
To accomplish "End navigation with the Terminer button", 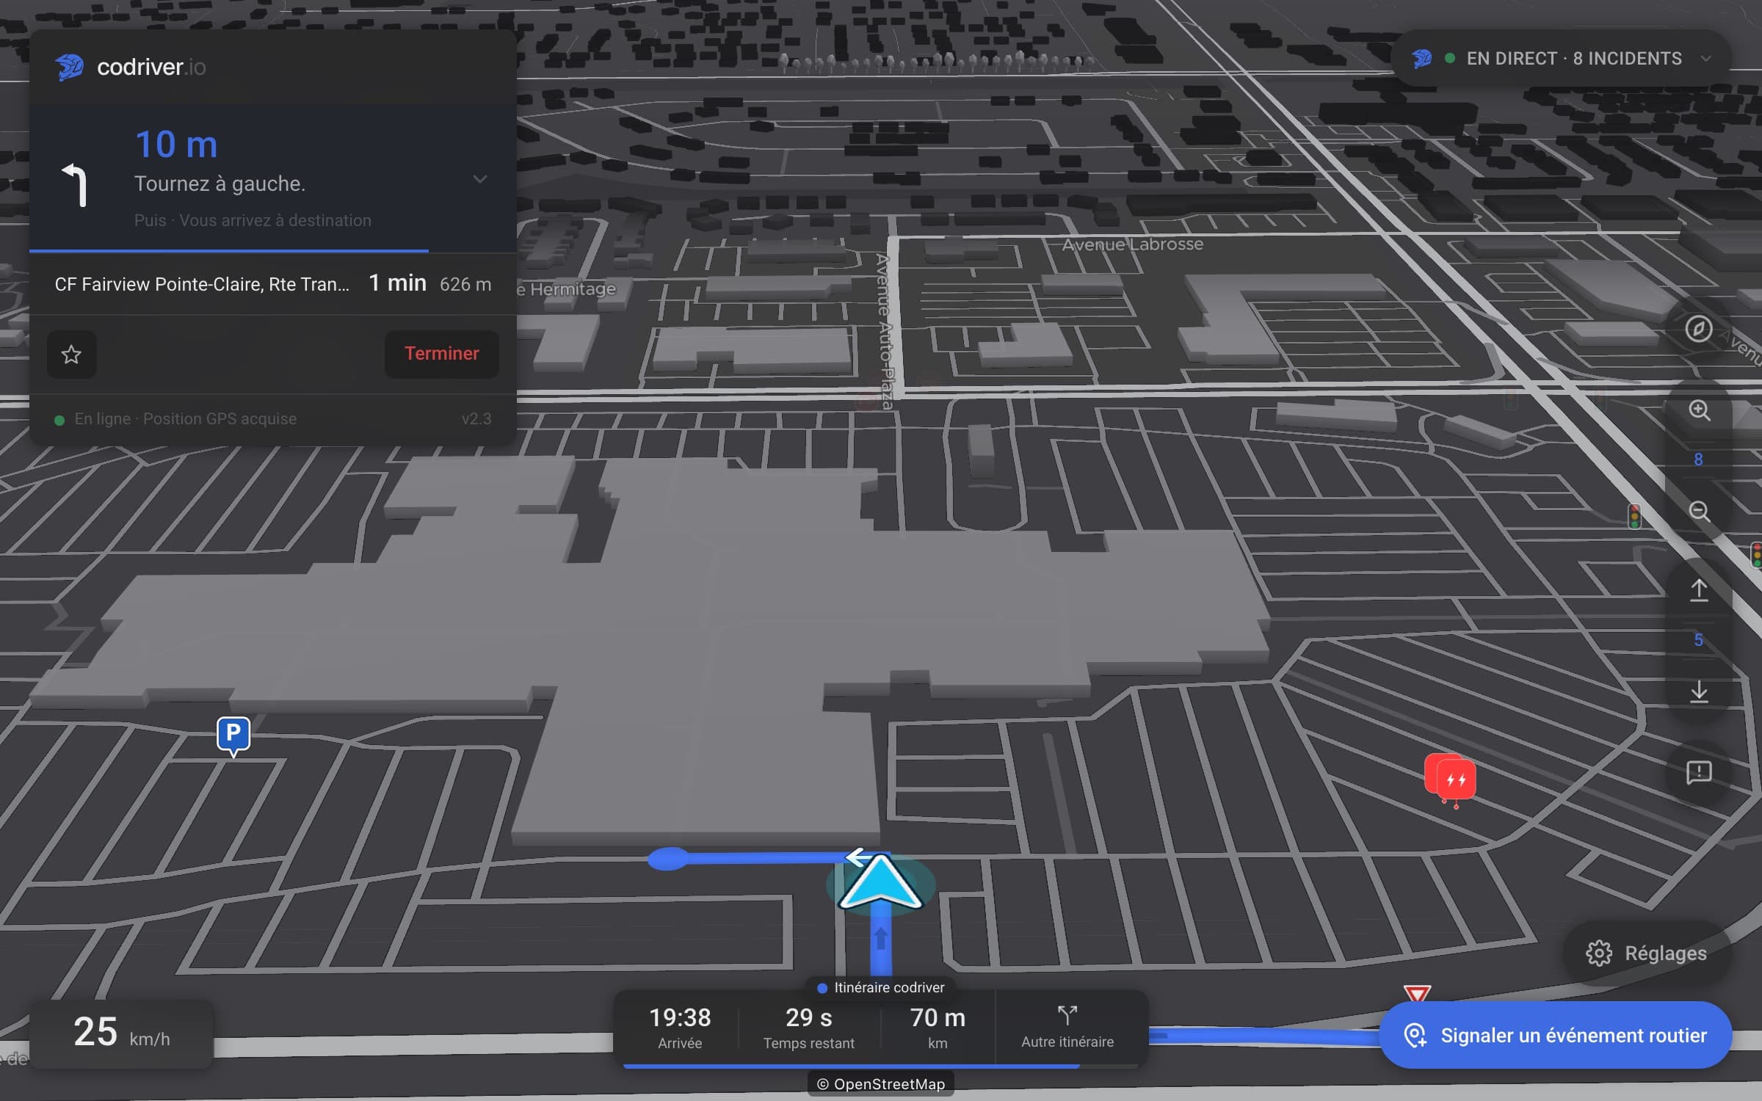I will tap(441, 354).
